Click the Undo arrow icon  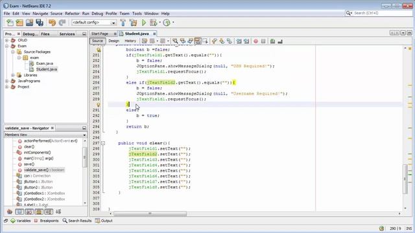(x=52, y=23)
